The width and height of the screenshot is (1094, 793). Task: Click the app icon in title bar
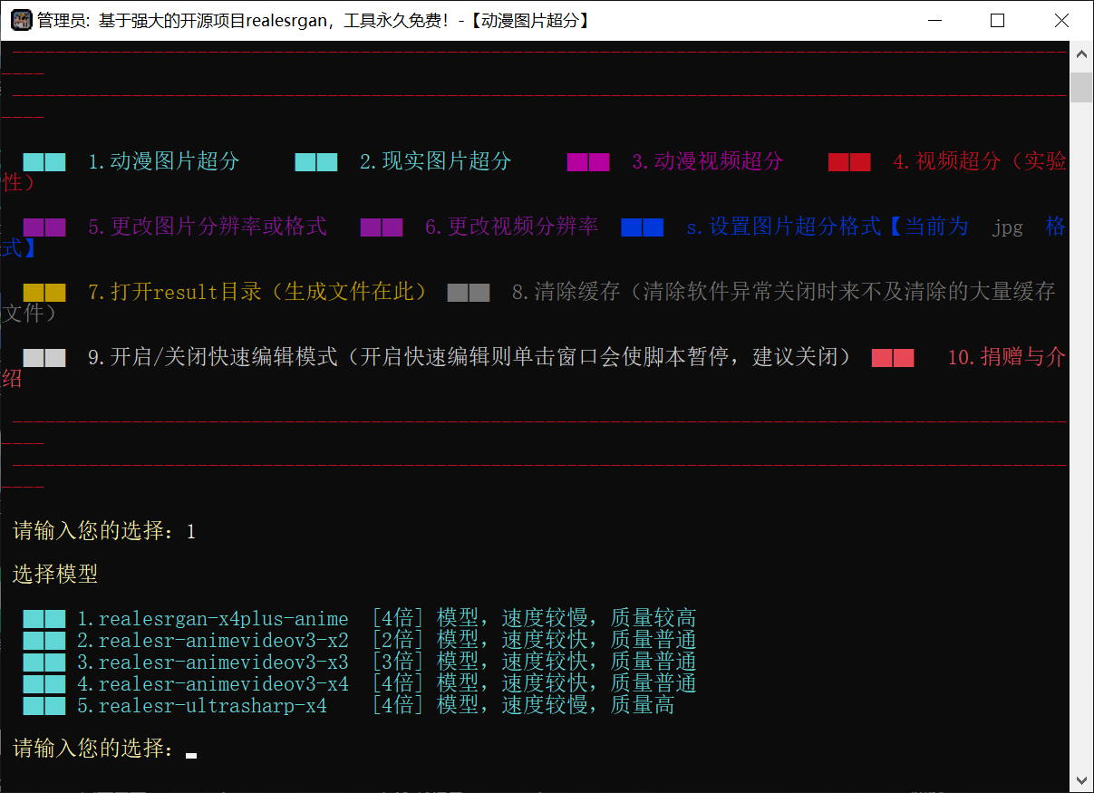(x=21, y=20)
